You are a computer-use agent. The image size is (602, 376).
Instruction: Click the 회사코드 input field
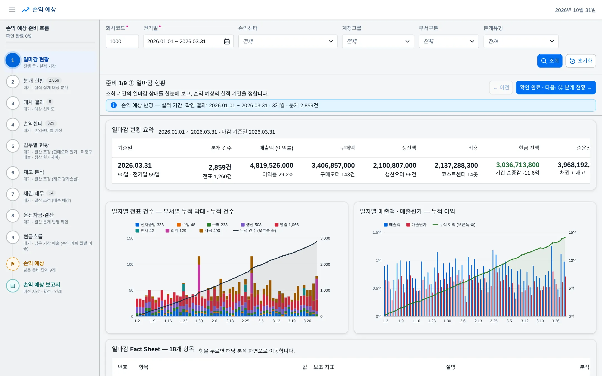pos(122,41)
